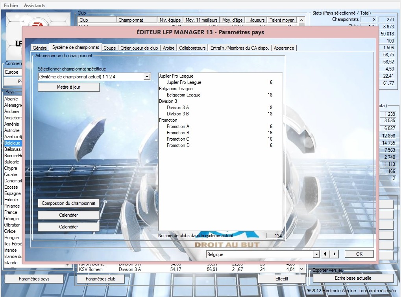Select the Belgacom League parent node in tree
401x297 pixels.
pos(176,89)
